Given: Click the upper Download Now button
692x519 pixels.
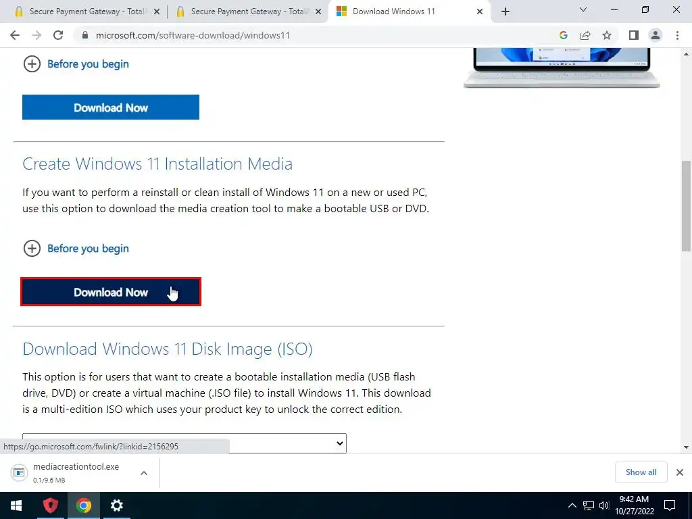Looking at the screenshot, I should tap(111, 107).
